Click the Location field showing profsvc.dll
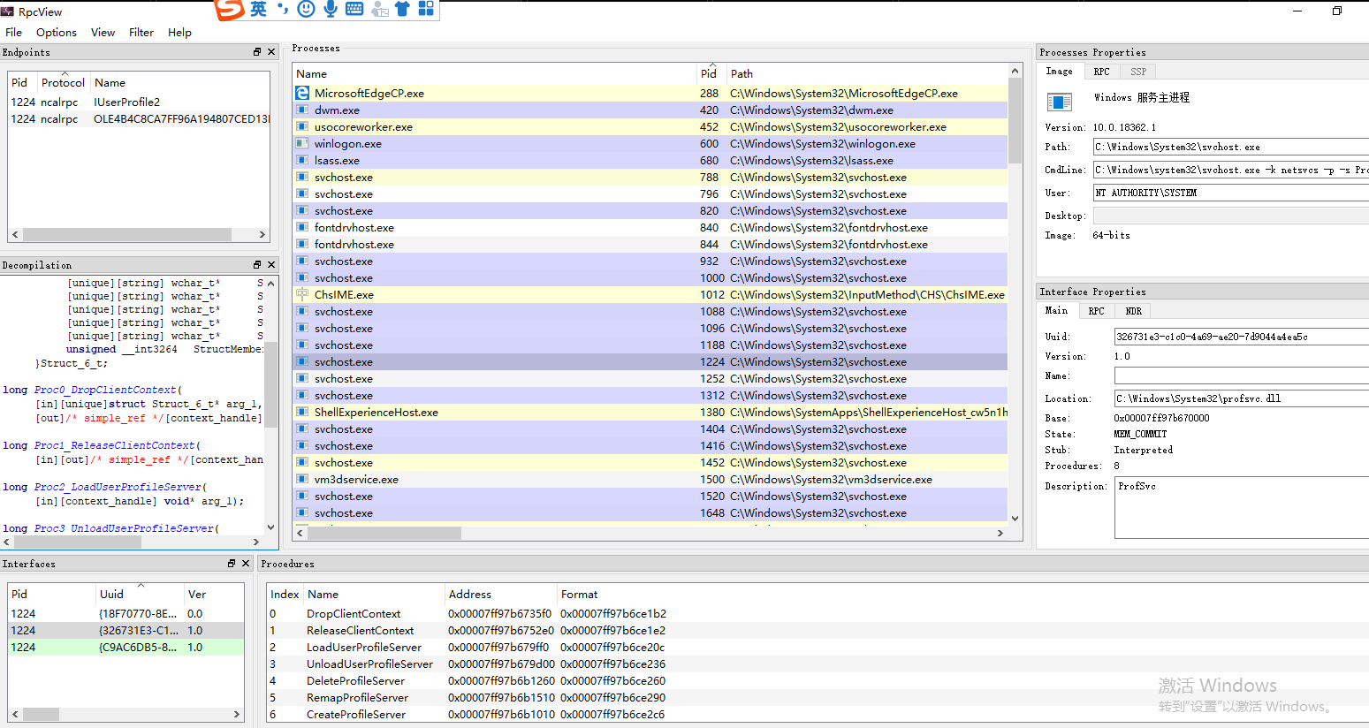 coord(1242,398)
